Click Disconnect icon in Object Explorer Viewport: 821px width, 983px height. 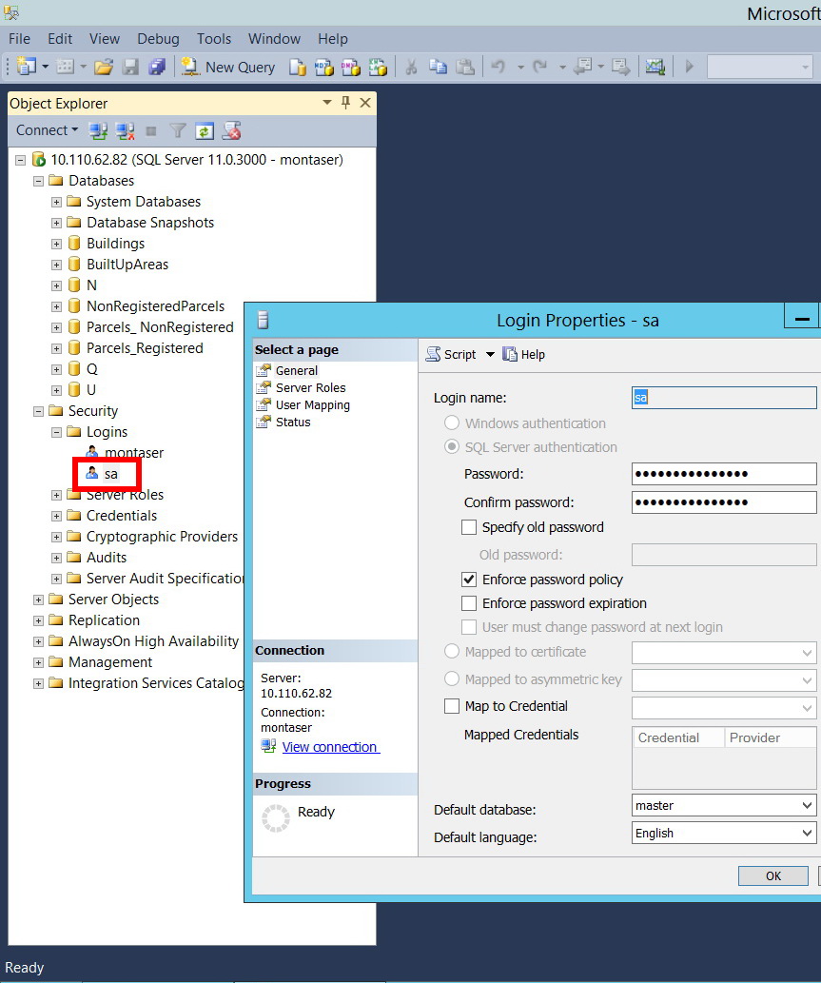(x=125, y=131)
